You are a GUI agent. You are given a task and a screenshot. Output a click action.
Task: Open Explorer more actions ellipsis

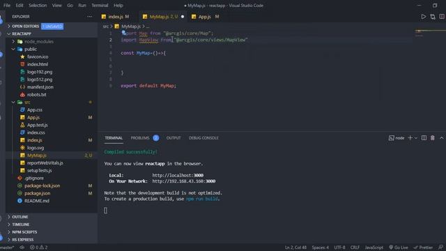click(x=90, y=17)
